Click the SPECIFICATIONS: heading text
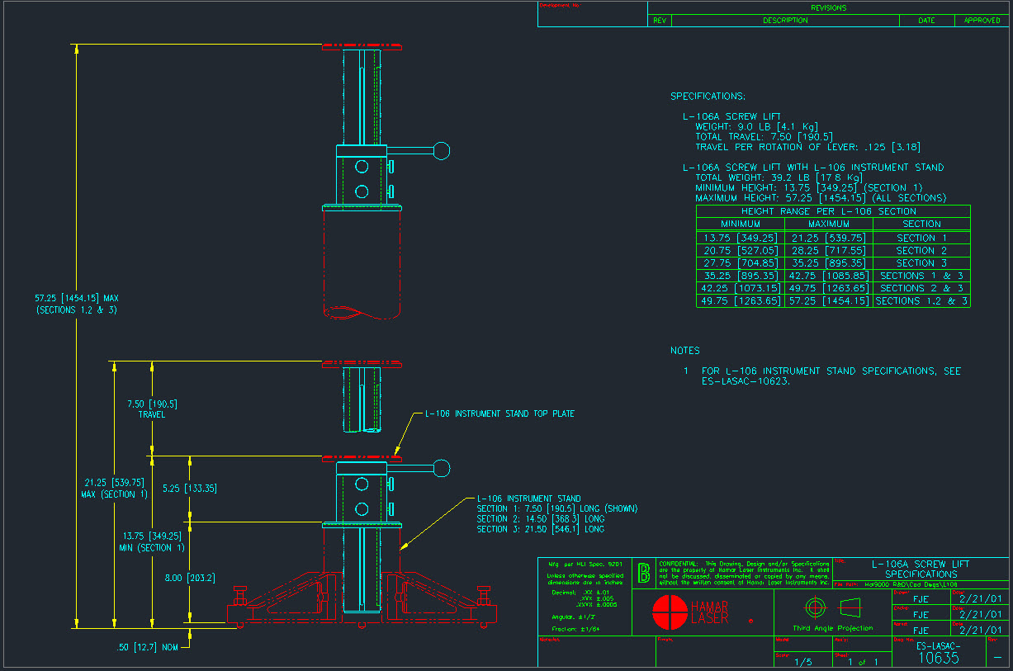The height and width of the screenshot is (671, 1013). 708,97
